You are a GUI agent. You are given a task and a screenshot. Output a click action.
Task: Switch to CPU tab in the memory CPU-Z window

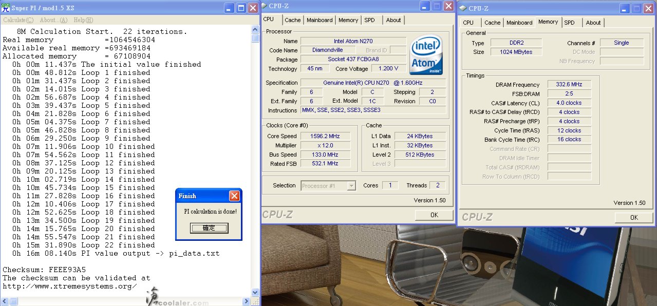468,23
